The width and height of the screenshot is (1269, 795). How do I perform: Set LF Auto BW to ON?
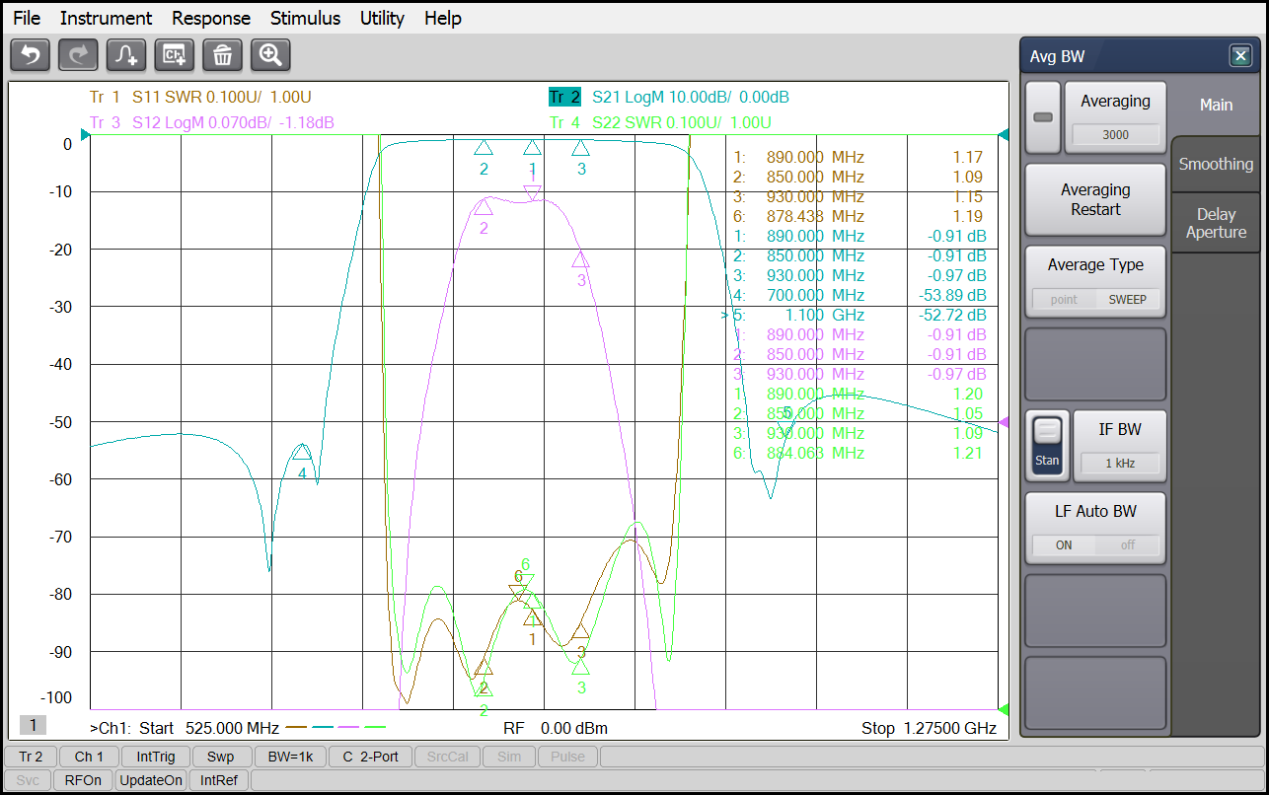pos(1064,544)
